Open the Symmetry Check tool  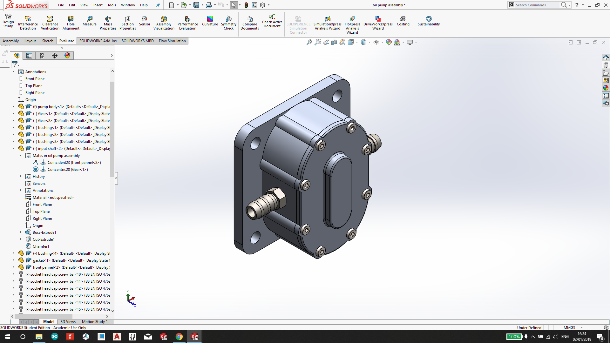pos(229,22)
